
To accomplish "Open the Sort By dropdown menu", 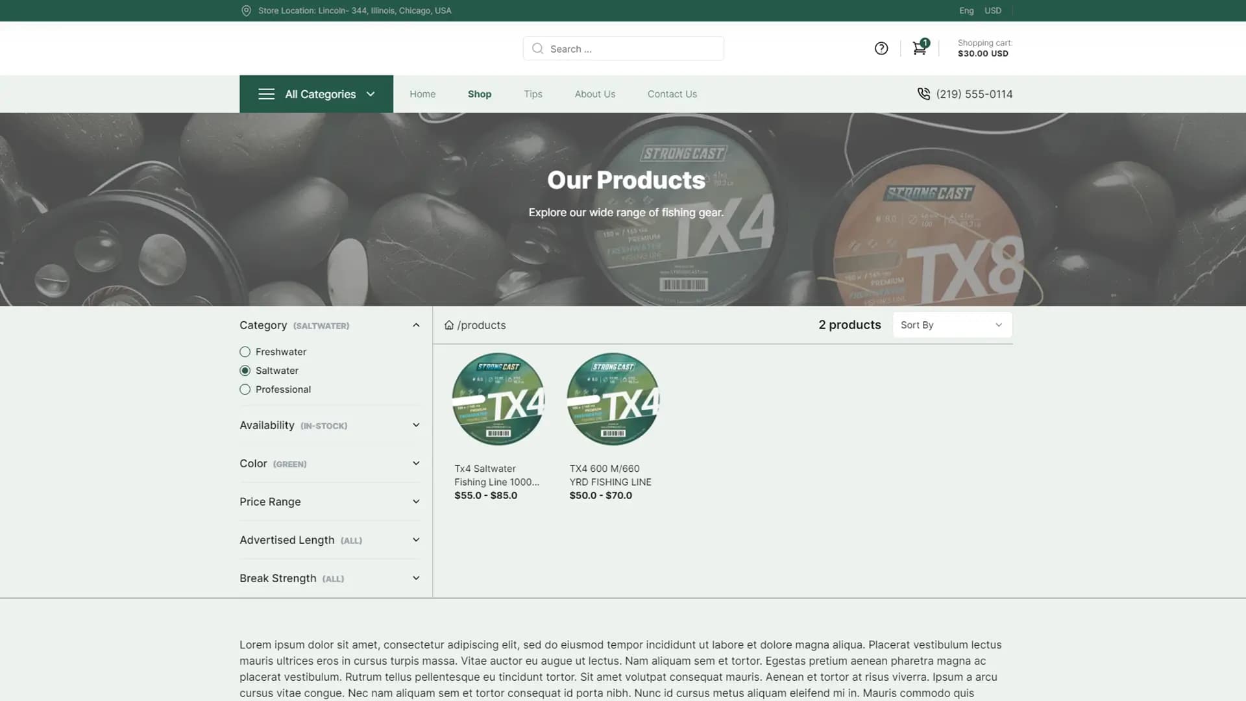I will 953,325.
